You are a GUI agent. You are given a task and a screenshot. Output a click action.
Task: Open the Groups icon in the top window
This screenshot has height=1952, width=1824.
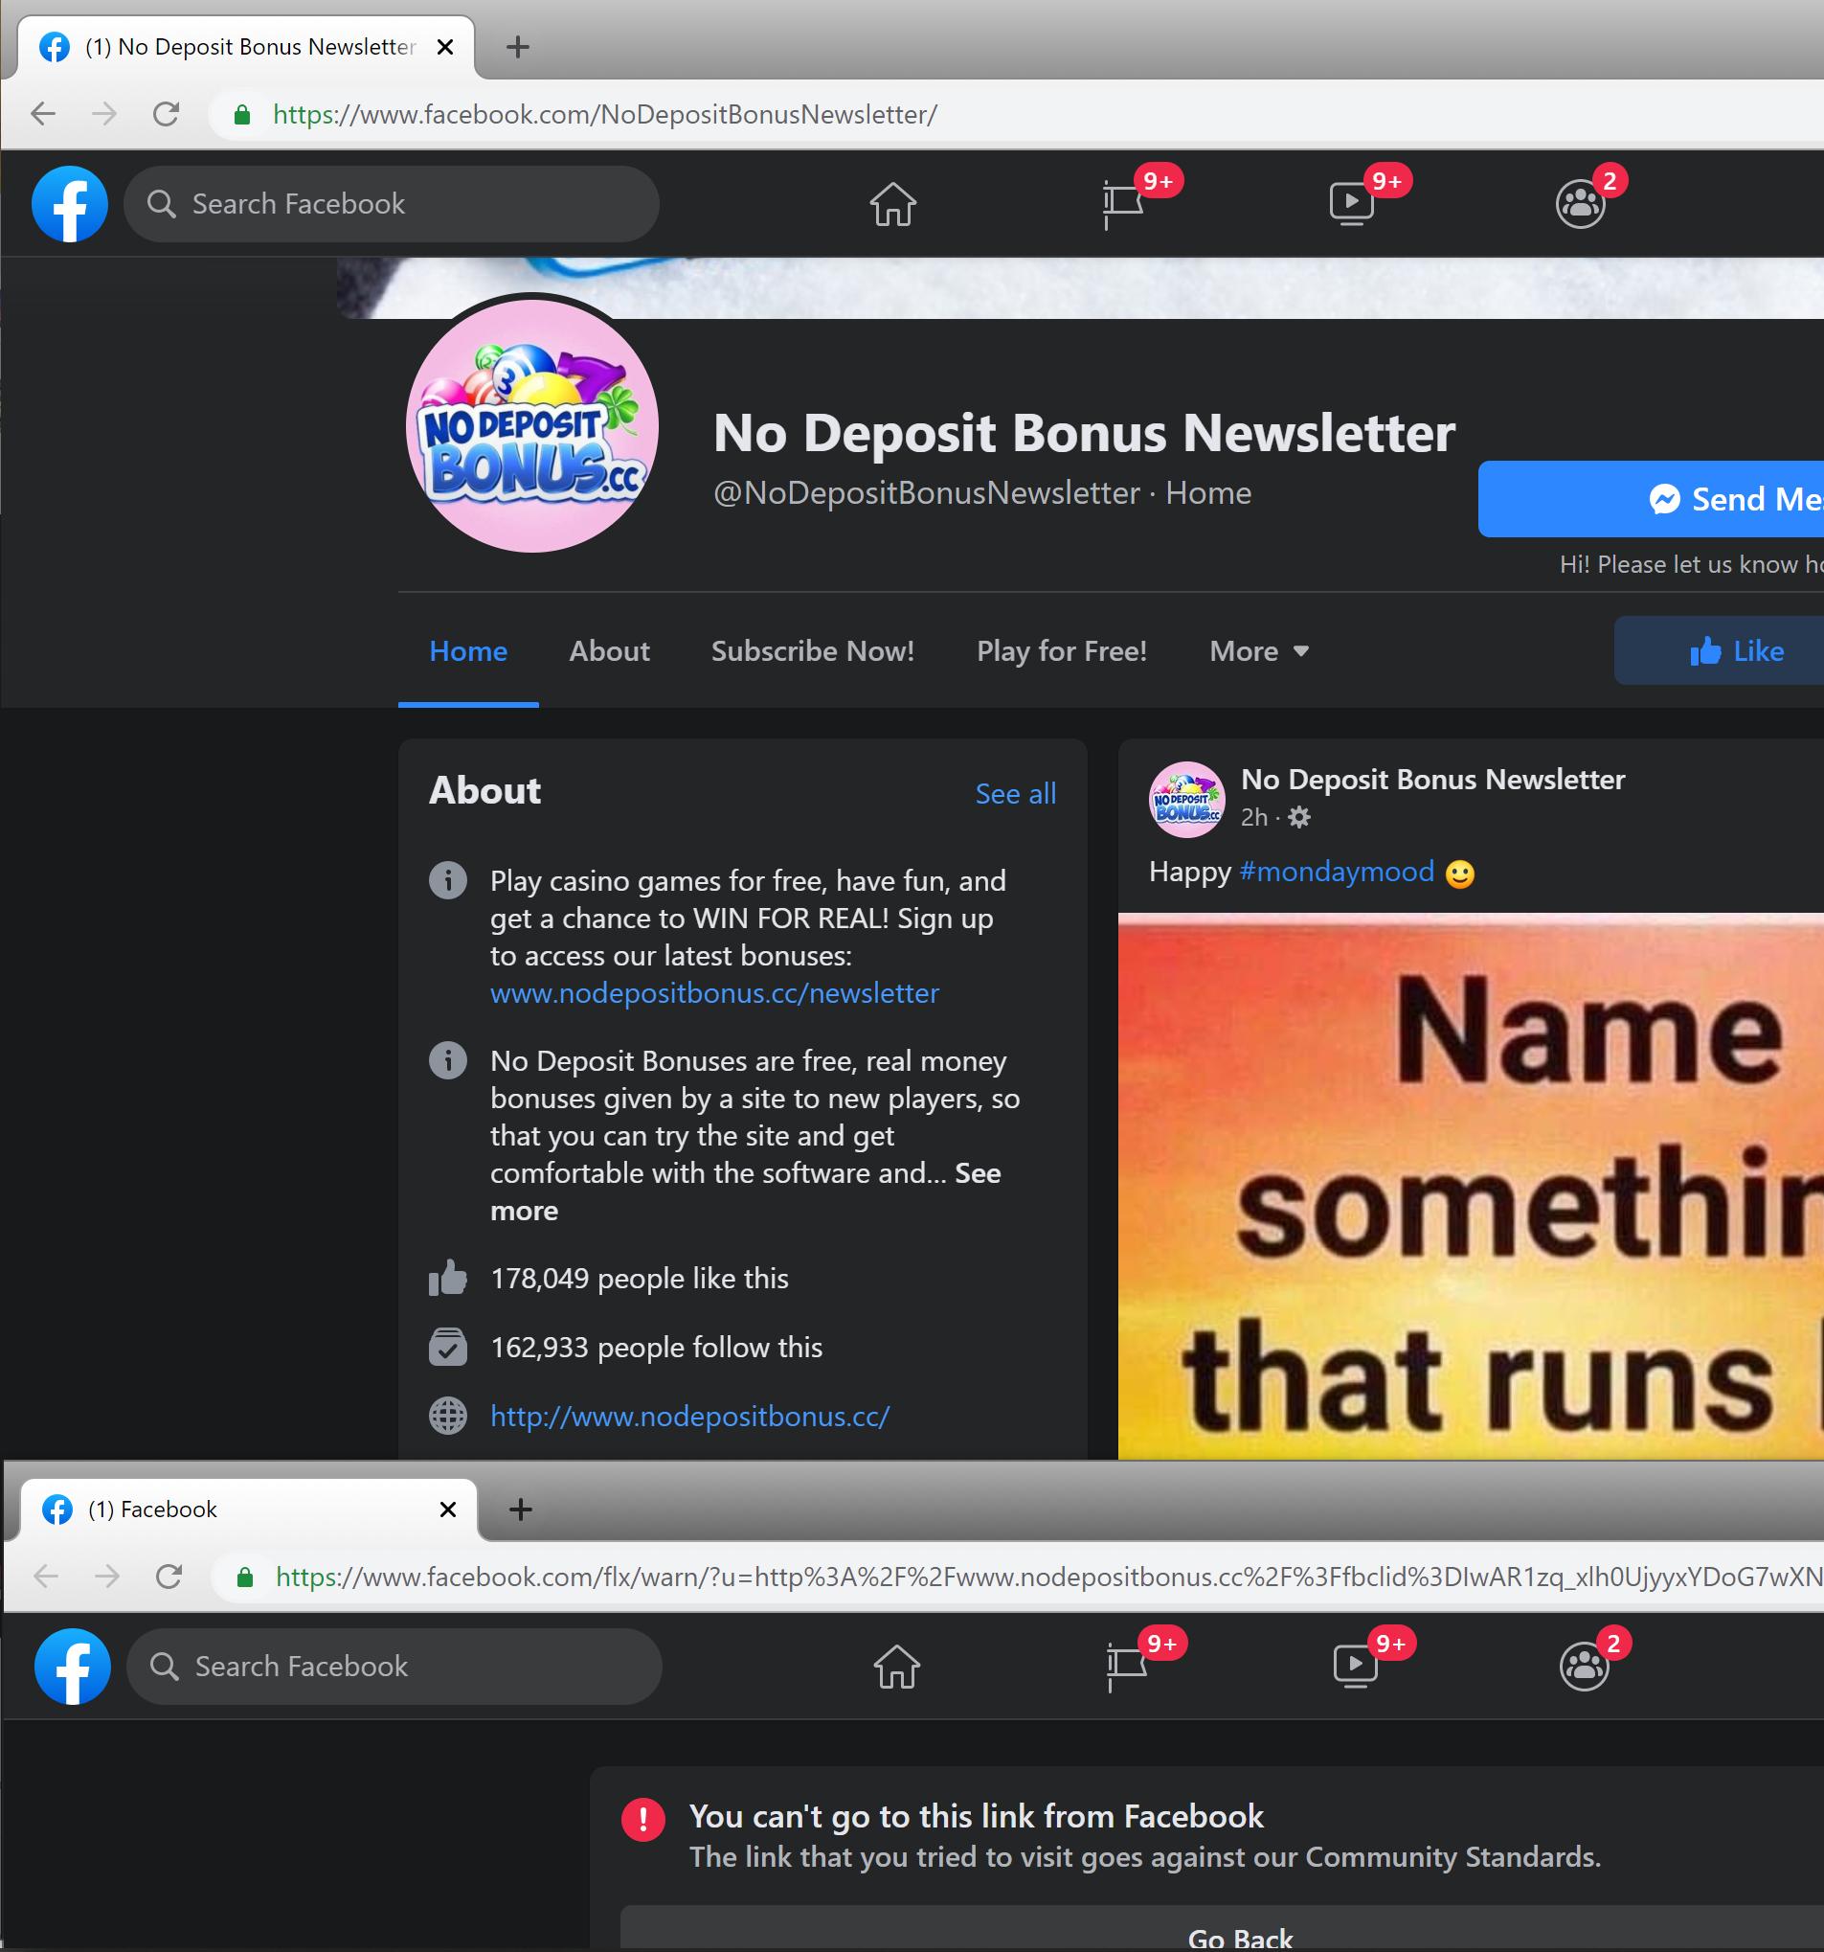pos(1581,204)
